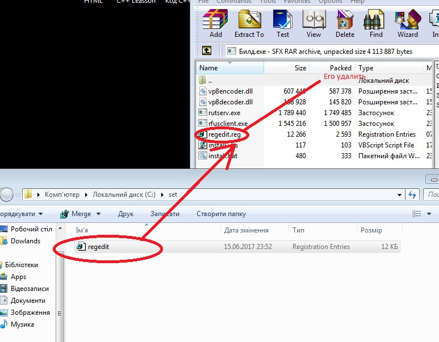The height and width of the screenshot is (342, 439).
Task: Click Локальний диск (C:) in address breadcrumb
Action: click(x=123, y=195)
